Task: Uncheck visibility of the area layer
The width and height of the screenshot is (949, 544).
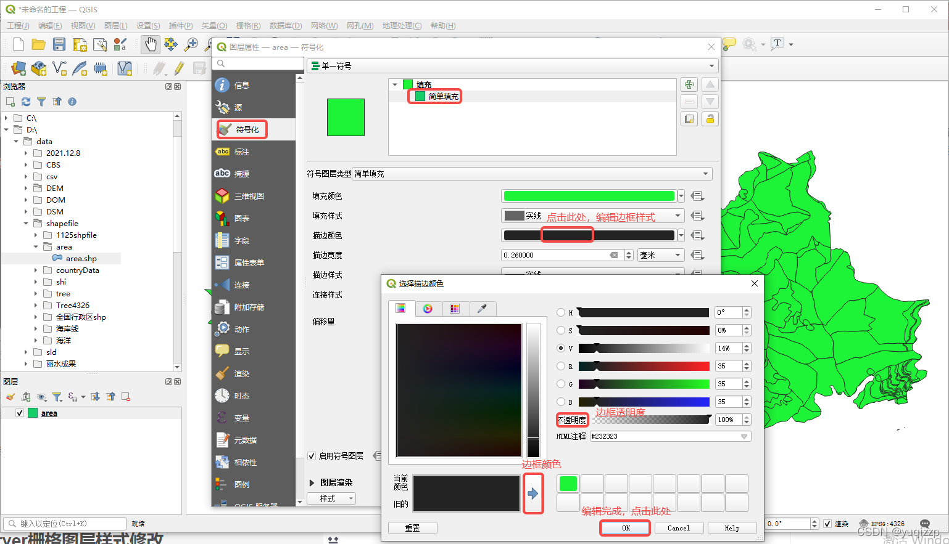Action: [20, 413]
